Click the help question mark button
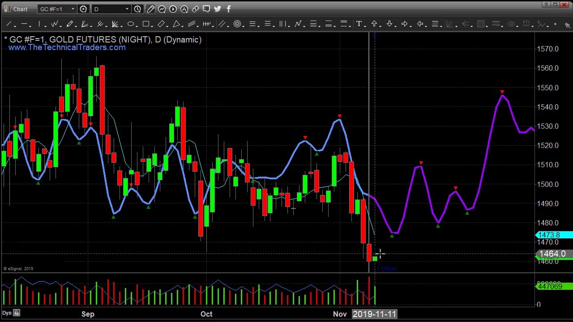This screenshot has width=573, height=322. [546, 5]
